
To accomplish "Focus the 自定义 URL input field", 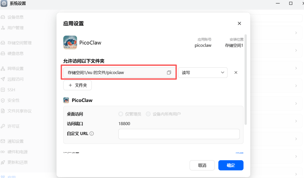I will click(x=179, y=134).
